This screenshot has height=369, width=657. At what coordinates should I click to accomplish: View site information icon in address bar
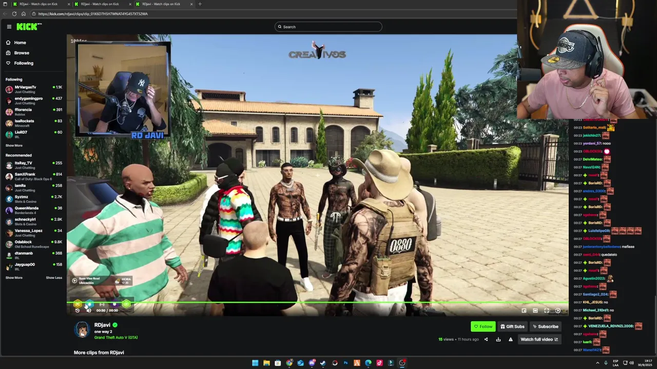pos(34,14)
